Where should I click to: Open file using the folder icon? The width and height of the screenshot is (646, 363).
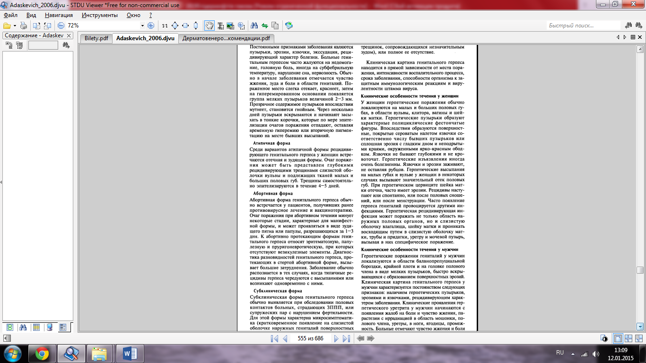(7, 26)
